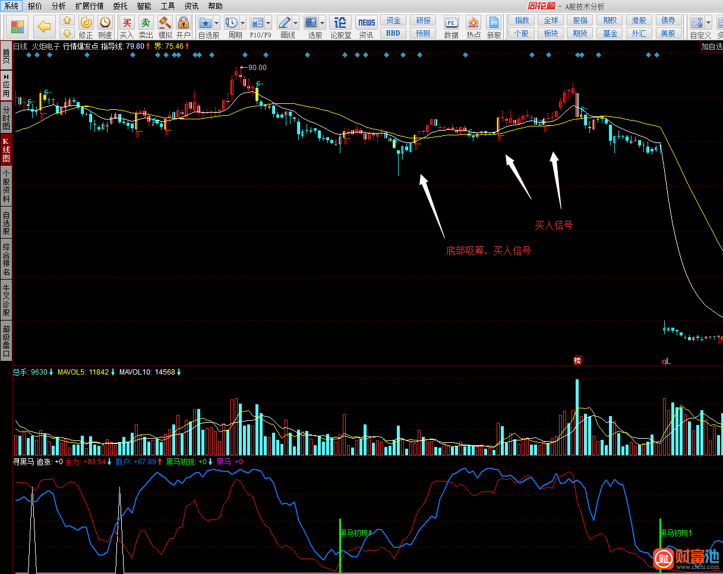Open the 论股堂 forum icon
This screenshot has width=723, height=574.
(x=340, y=22)
